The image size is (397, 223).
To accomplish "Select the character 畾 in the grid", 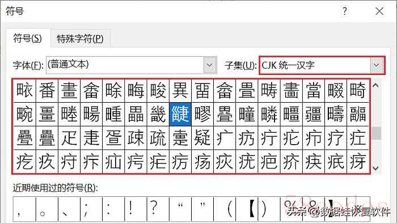I will [x=136, y=114].
